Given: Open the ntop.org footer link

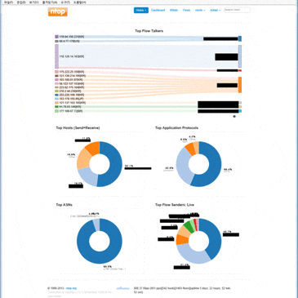Looking at the screenshot, I should (71, 288).
